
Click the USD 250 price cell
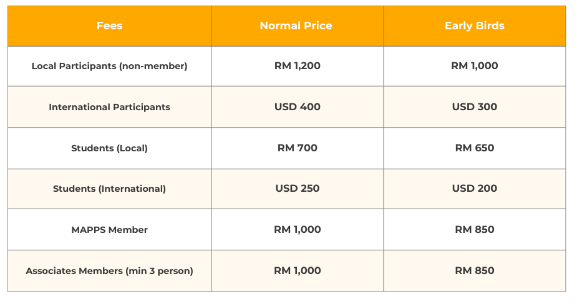point(298,189)
